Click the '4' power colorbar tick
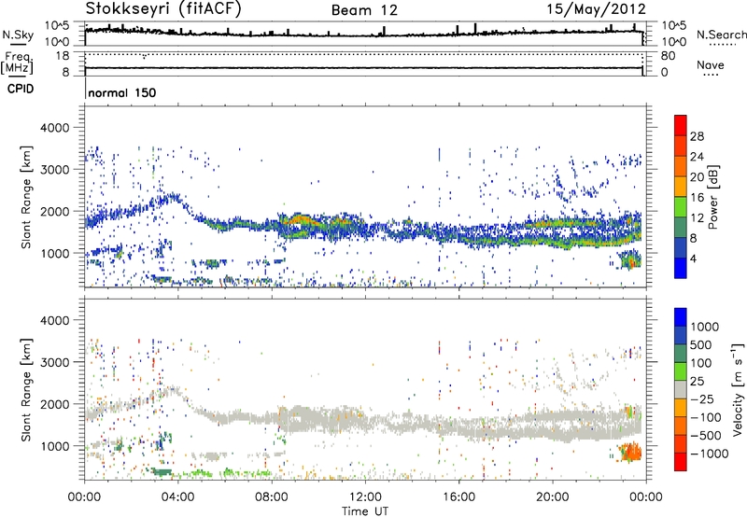 (x=693, y=259)
